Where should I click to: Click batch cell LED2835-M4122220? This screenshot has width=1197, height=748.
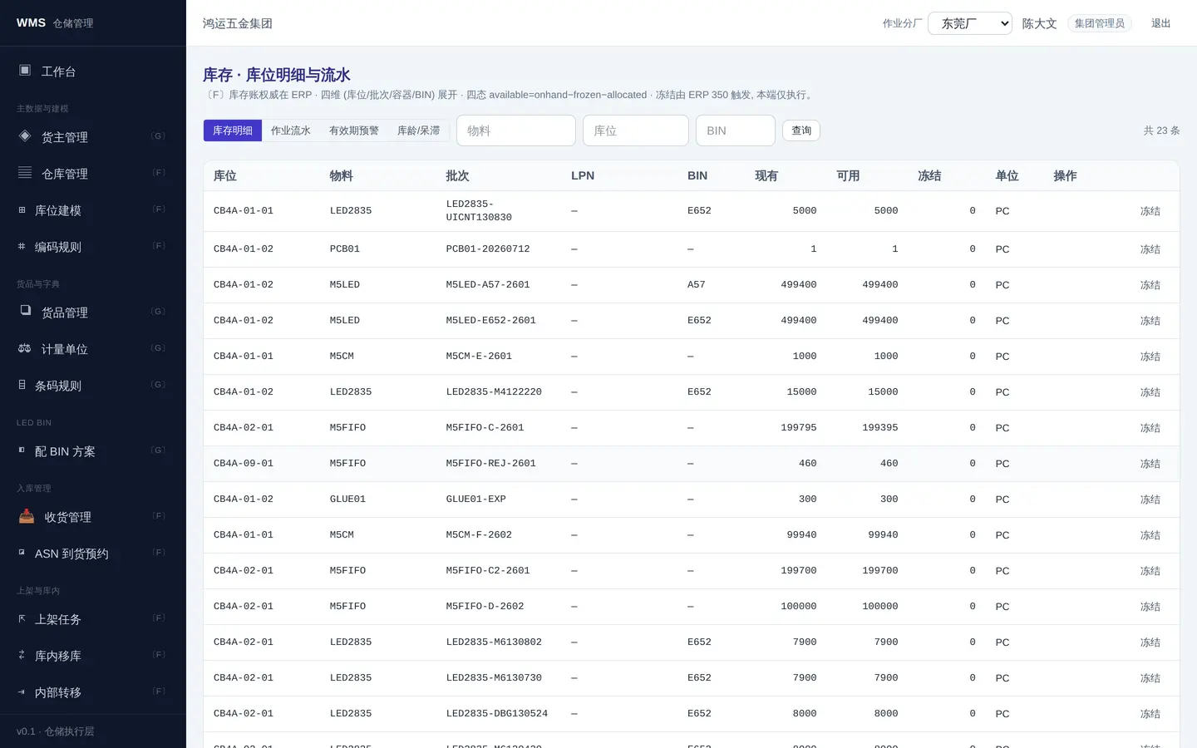494,392
